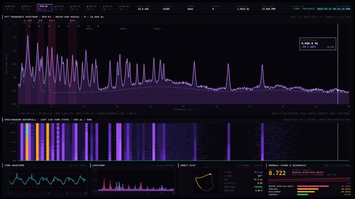Switch to the MTR-02 motor tab
The width and height of the screenshot is (355, 199).
coord(28,8)
